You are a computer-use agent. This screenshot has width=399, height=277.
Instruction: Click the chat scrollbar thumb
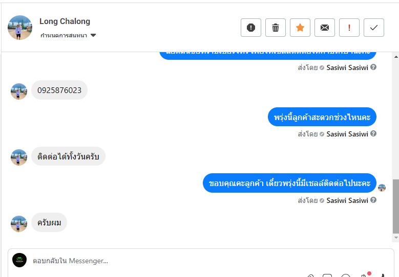396,206
